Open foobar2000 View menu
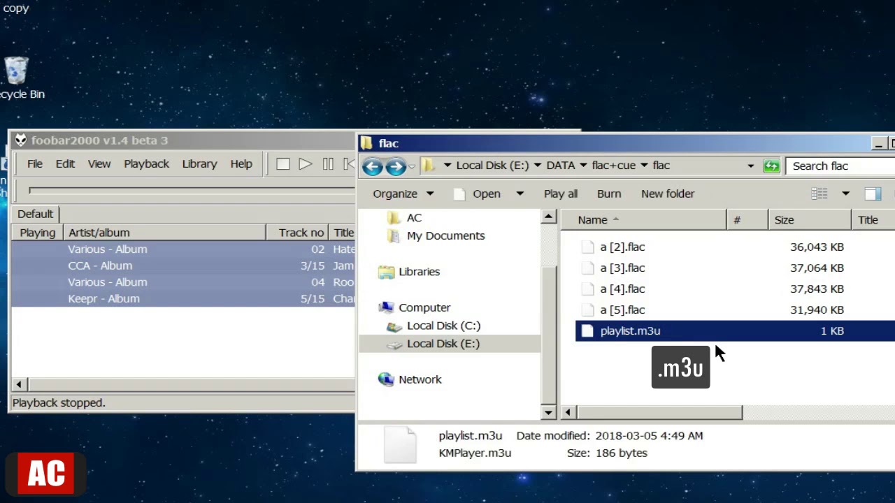895x503 pixels. pyautogui.click(x=99, y=164)
